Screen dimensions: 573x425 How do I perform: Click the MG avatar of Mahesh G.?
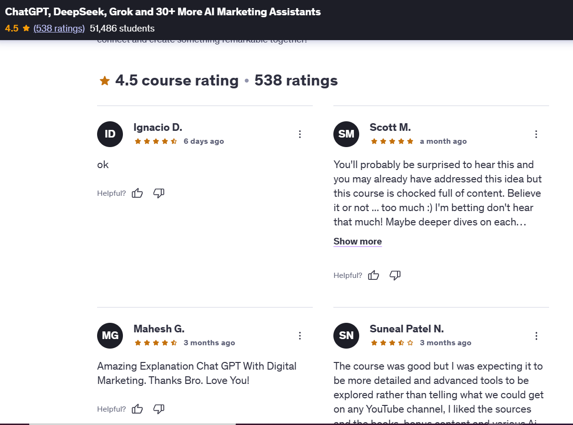110,336
